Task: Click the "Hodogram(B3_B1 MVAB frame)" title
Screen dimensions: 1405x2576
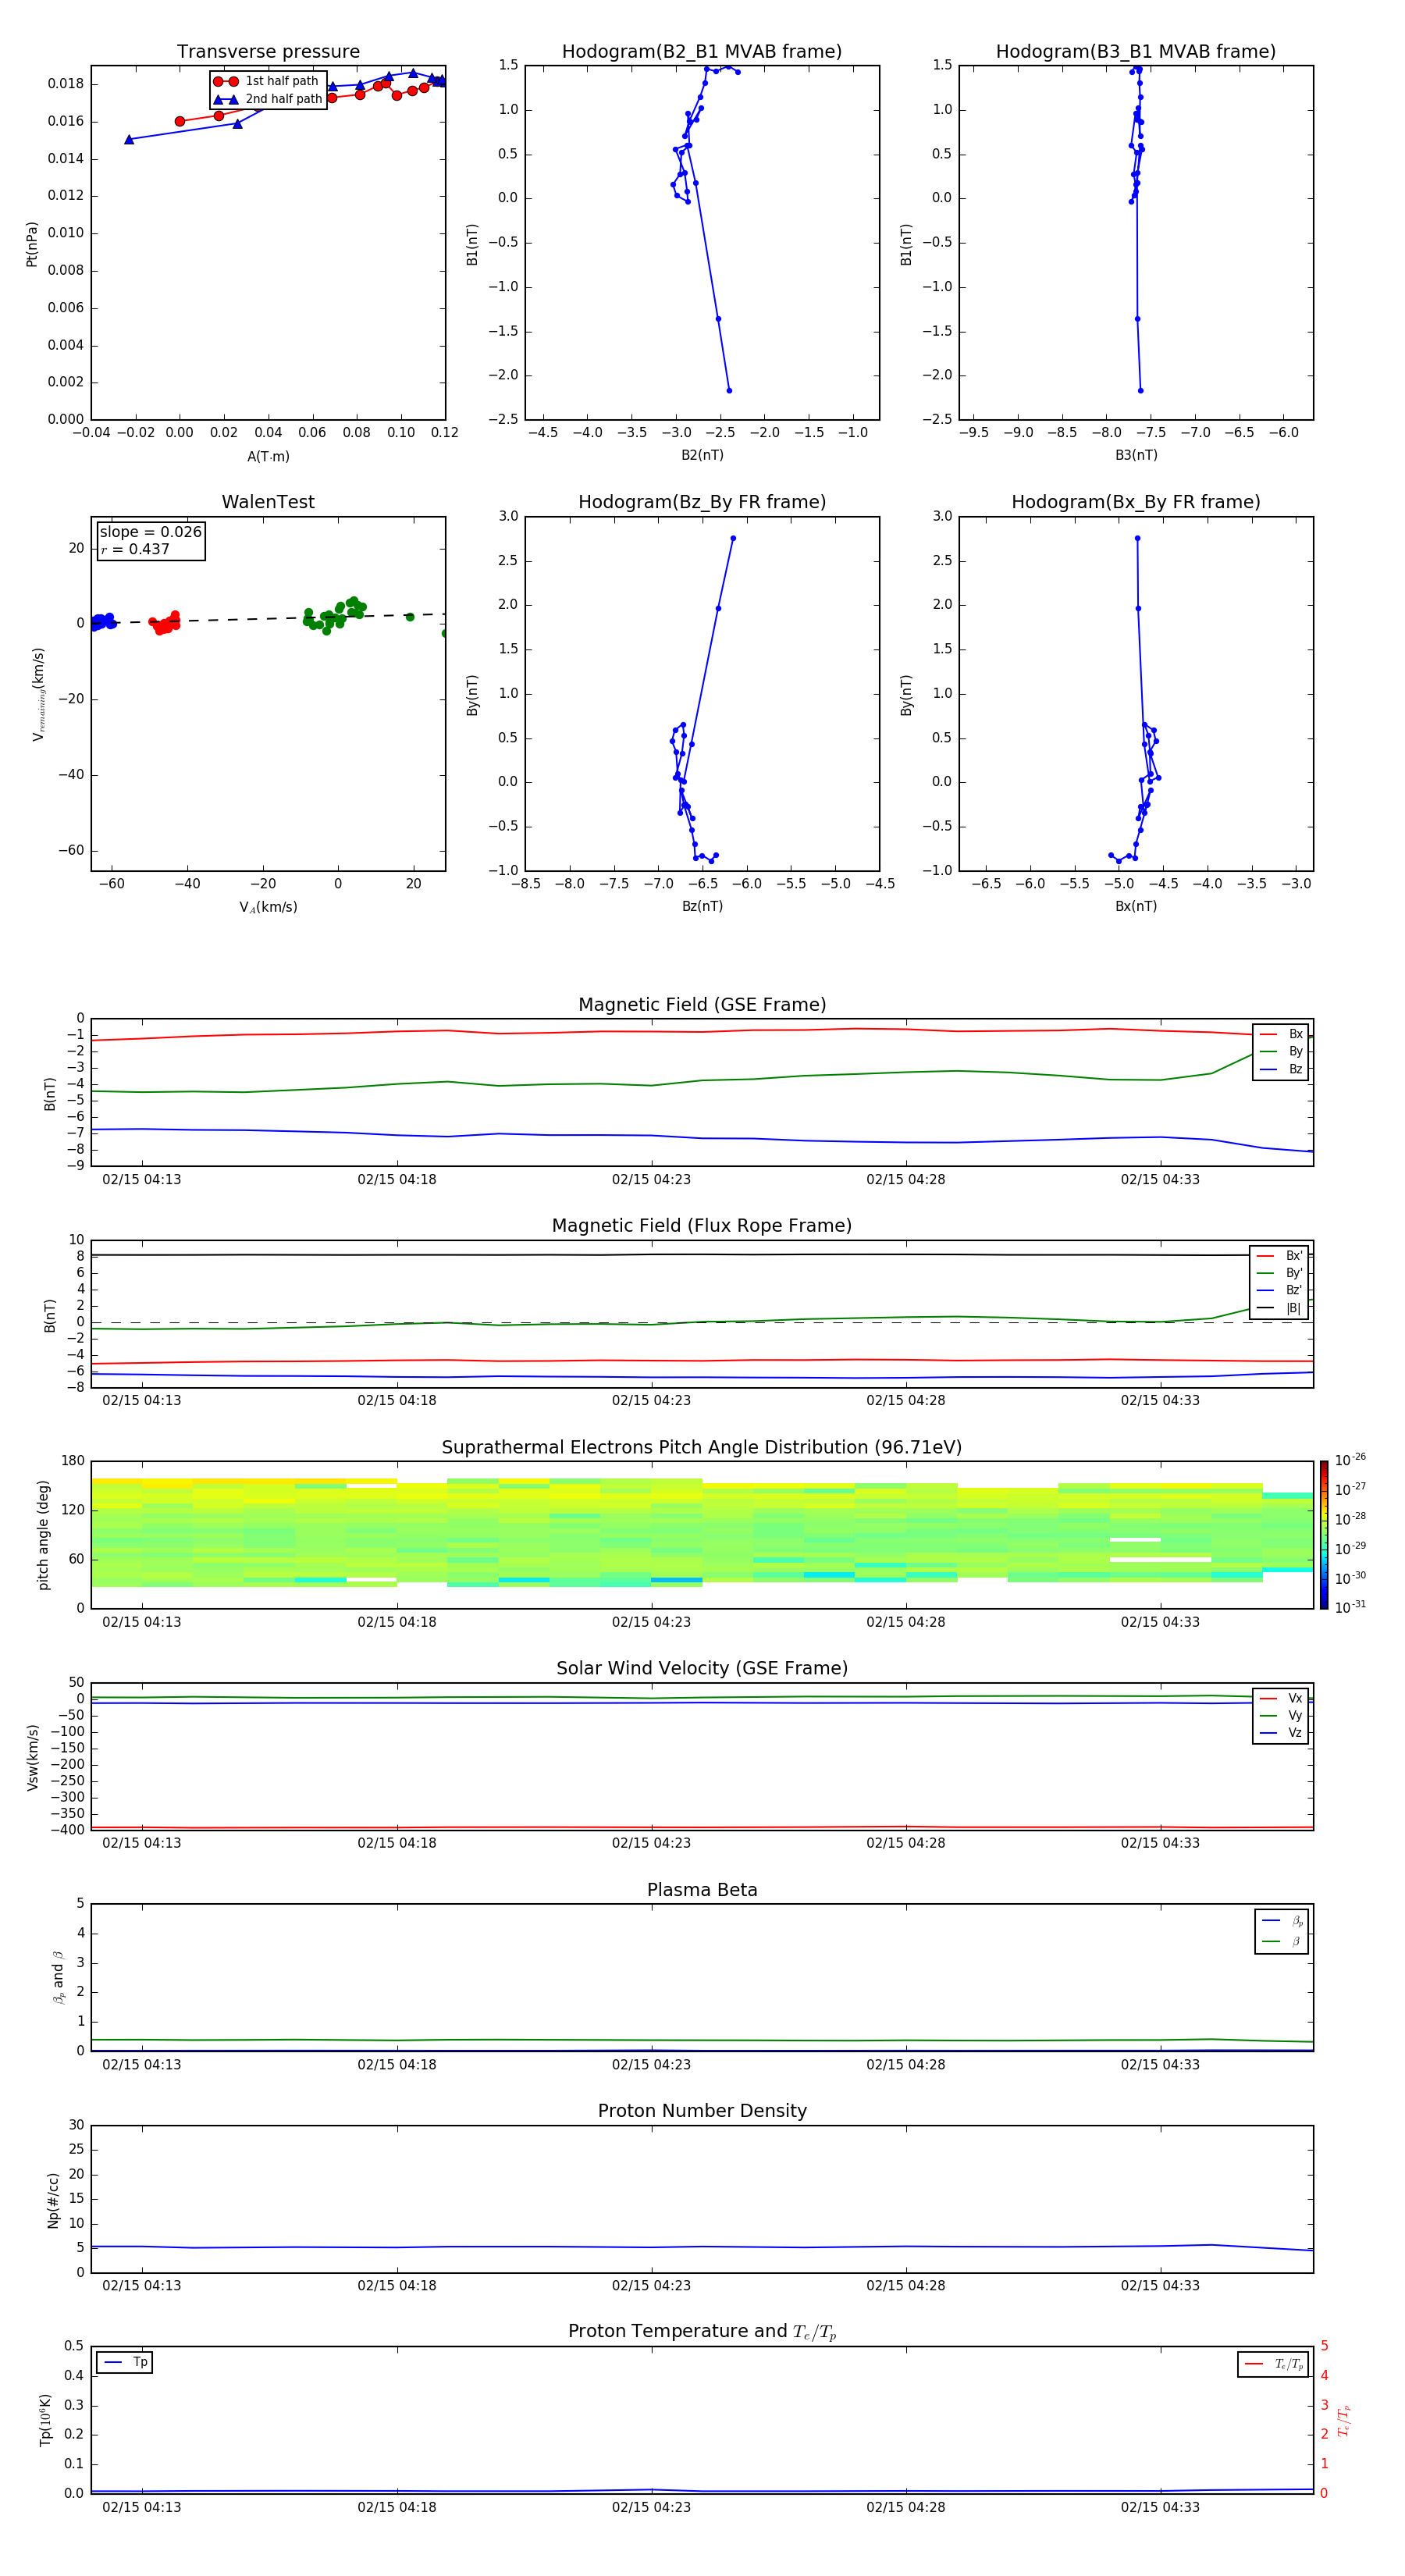Action: pos(1136,52)
